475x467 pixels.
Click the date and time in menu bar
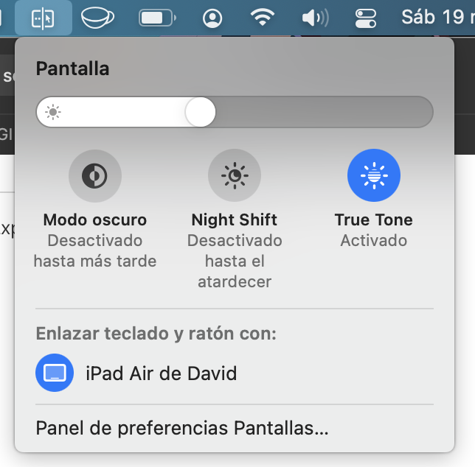437,17
